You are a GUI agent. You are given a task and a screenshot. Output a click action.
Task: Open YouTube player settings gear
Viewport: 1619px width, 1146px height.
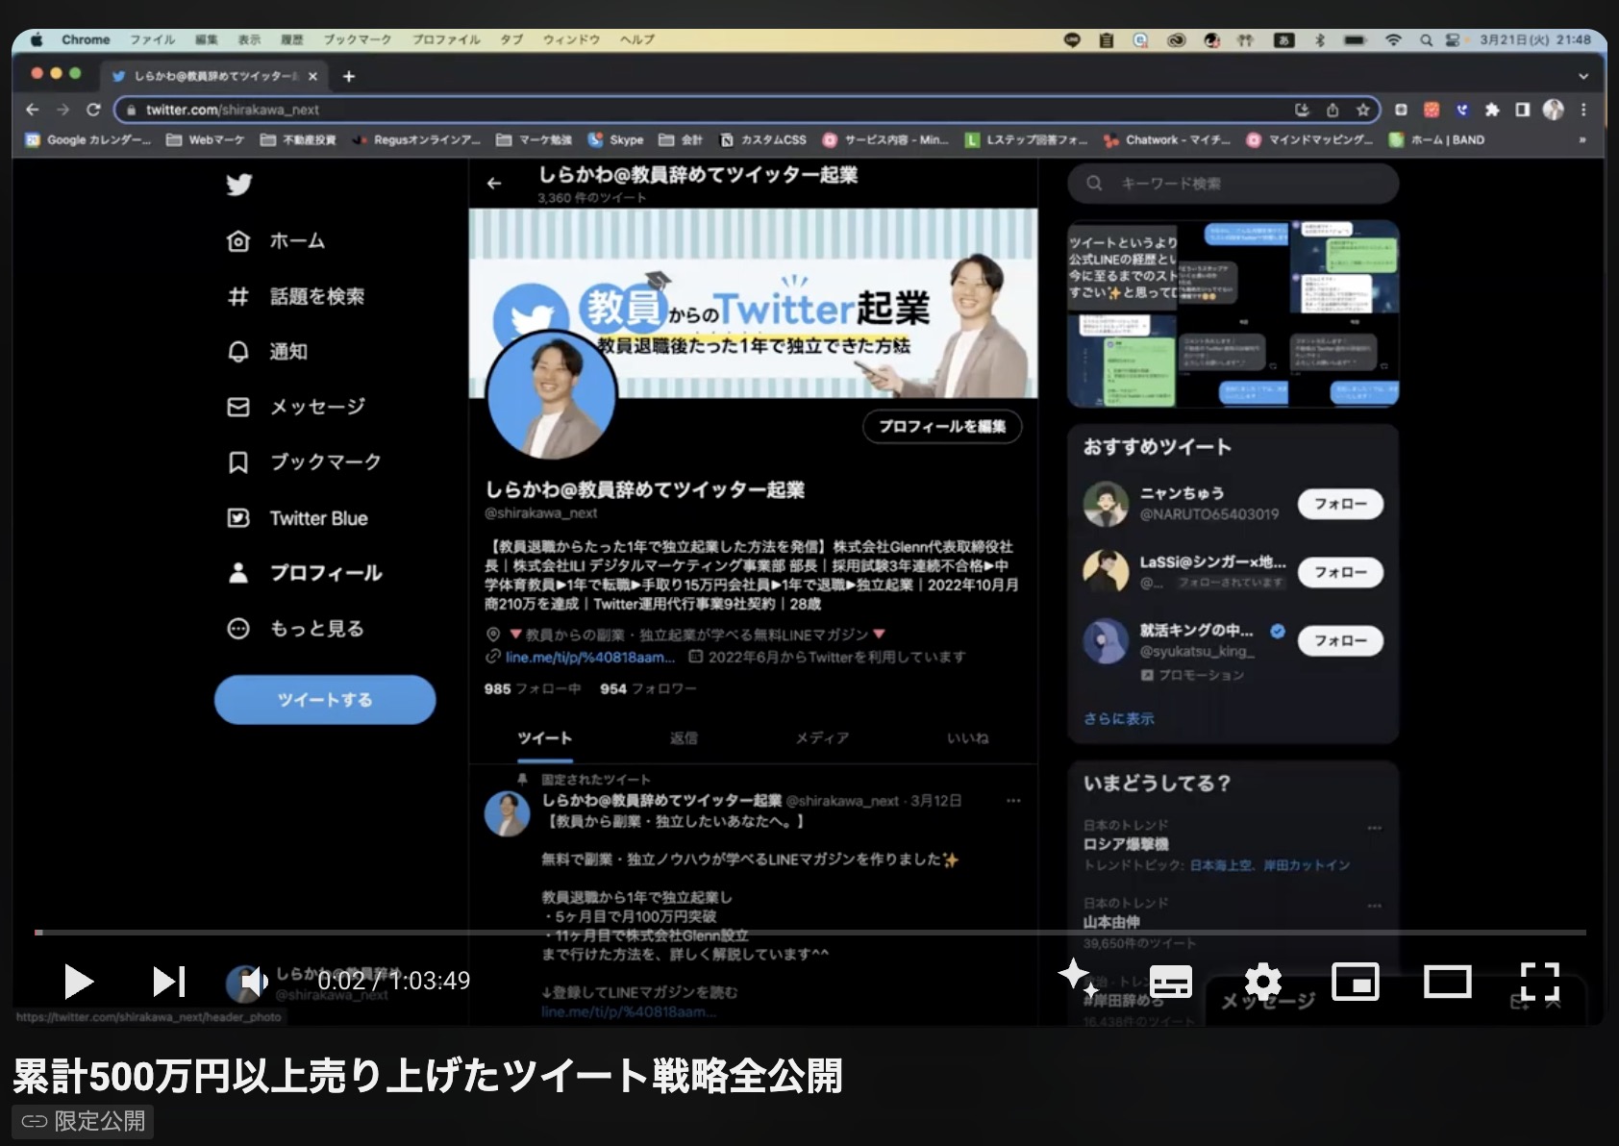pos(1262,982)
